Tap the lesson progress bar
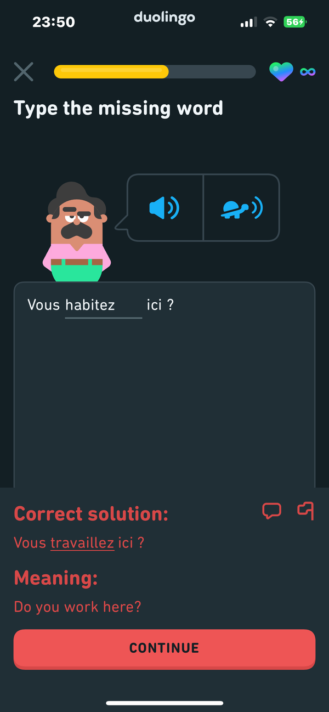The width and height of the screenshot is (329, 712). tap(155, 72)
